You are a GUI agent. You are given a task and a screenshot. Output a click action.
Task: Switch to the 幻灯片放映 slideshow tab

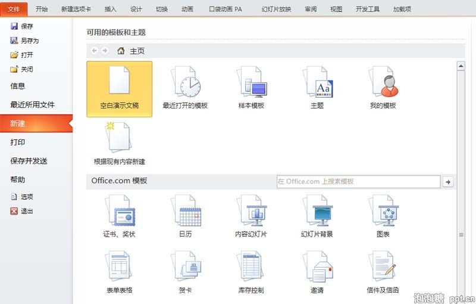(276, 9)
